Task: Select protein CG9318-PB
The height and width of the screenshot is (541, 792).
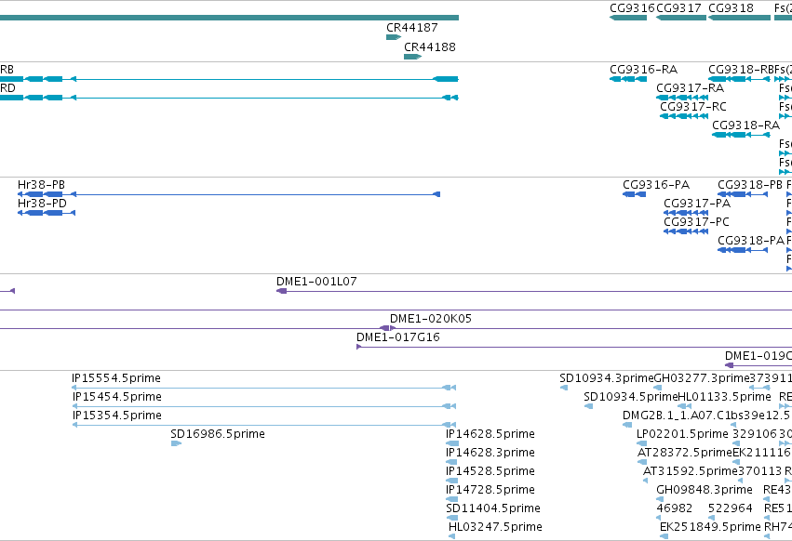Action: [x=750, y=185]
